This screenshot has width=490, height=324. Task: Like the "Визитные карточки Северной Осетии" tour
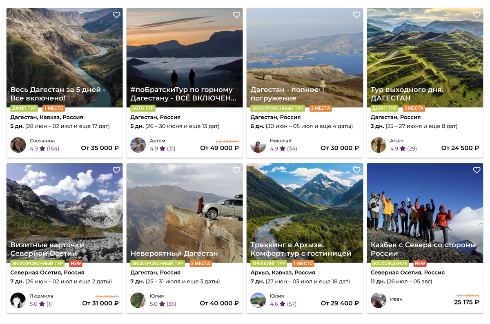point(116,170)
